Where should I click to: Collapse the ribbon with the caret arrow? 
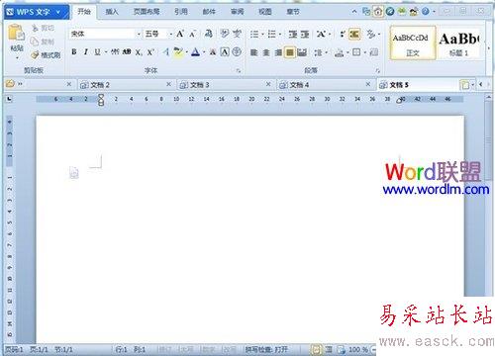pos(354,12)
